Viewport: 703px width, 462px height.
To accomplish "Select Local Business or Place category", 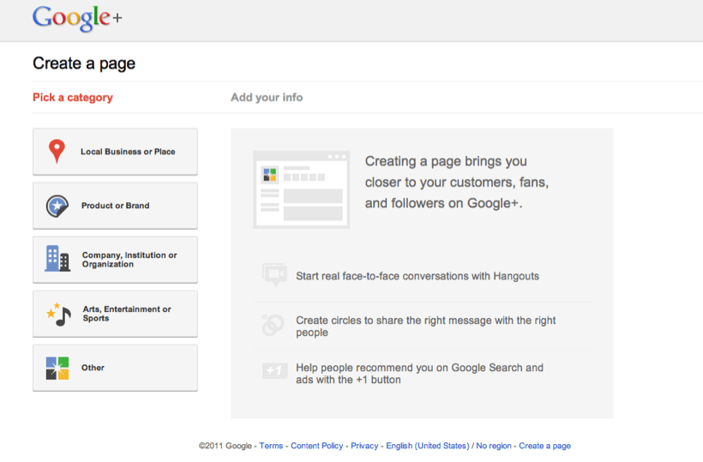I will tap(128, 152).
